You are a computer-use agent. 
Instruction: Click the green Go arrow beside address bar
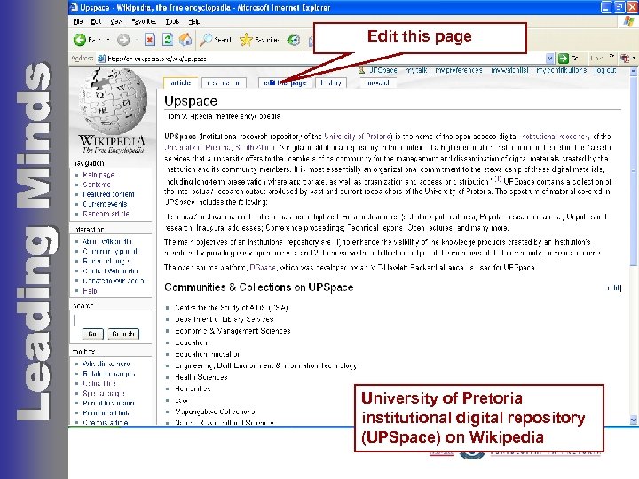(x=564, y=59)
